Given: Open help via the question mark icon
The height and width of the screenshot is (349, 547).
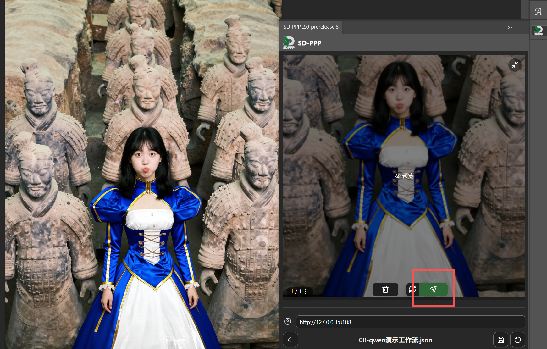Looking at the screenshot, I should [x=287, y=321].
